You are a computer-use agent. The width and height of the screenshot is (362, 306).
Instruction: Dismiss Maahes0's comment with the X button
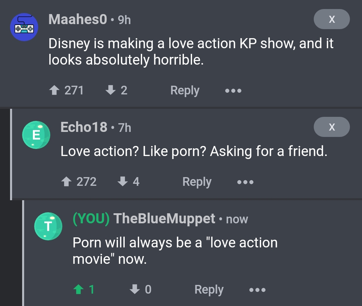click(331, 19)
